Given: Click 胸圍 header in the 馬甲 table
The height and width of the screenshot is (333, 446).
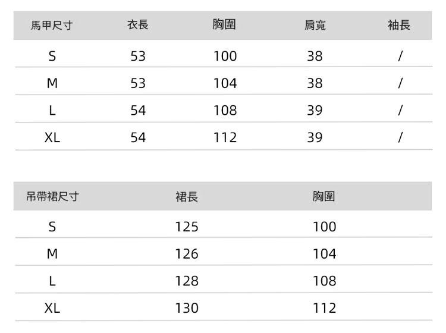Looking at the screenshot, I should click(225, 25).
